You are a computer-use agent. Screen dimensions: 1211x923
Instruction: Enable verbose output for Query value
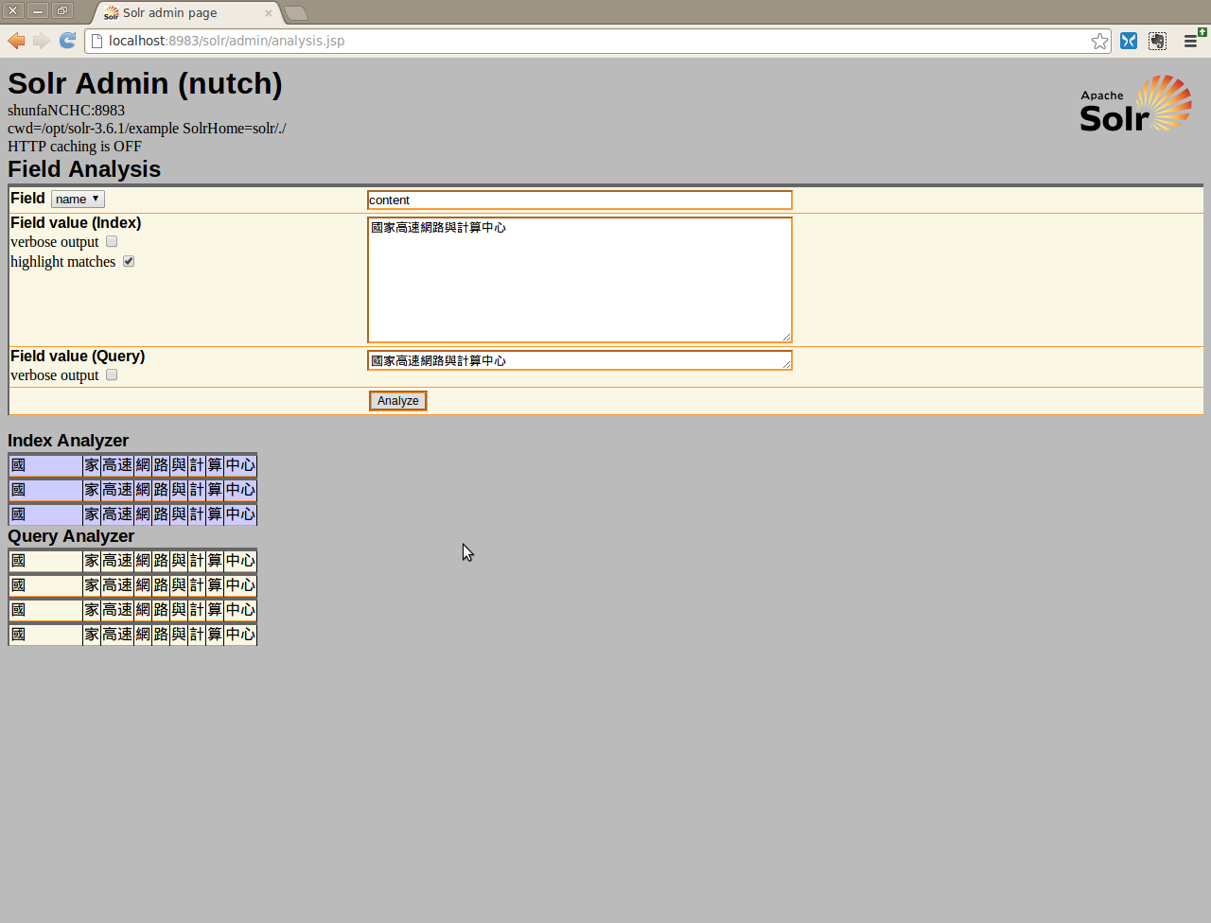coord(112,374)
